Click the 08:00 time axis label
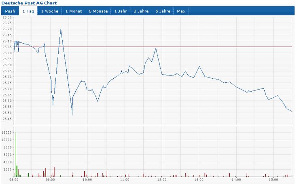The image size is (297, 187). (x=14, y=180)
